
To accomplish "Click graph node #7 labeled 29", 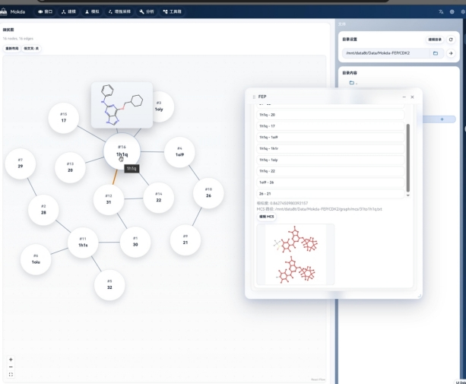I will (21, 163).
